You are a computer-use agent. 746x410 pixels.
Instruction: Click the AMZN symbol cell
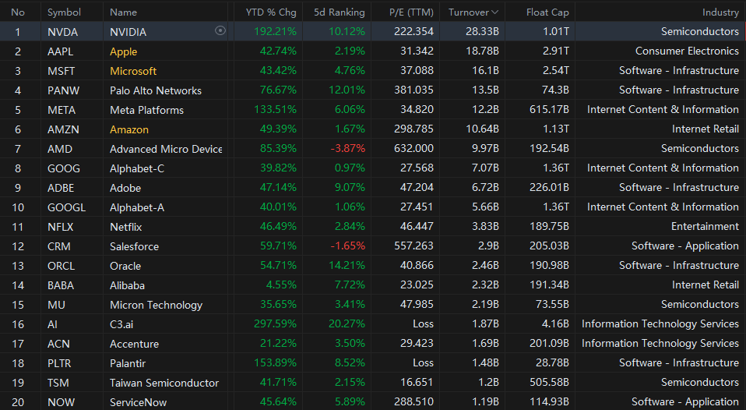[x=63, y=129]
